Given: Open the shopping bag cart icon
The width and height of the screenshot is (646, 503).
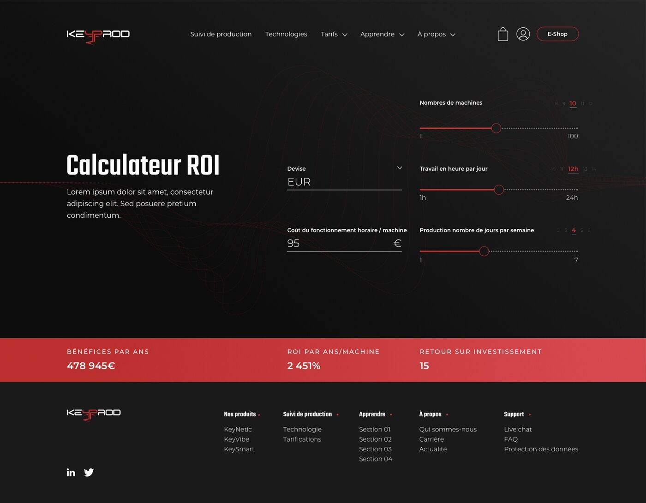Looking at the screenshot, I should (x=502, y=34).
